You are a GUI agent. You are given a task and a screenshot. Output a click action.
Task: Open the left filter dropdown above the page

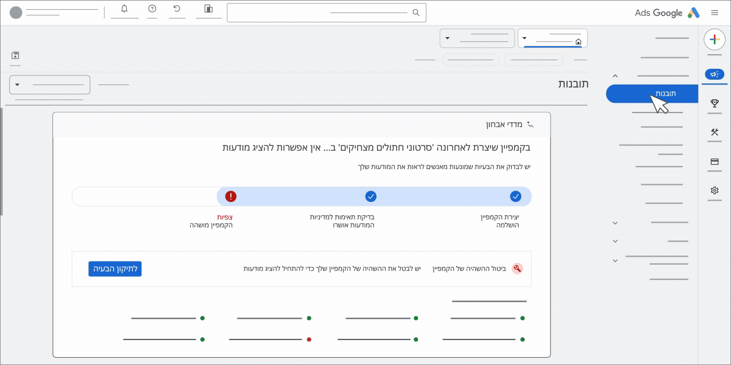click(49, 84)
